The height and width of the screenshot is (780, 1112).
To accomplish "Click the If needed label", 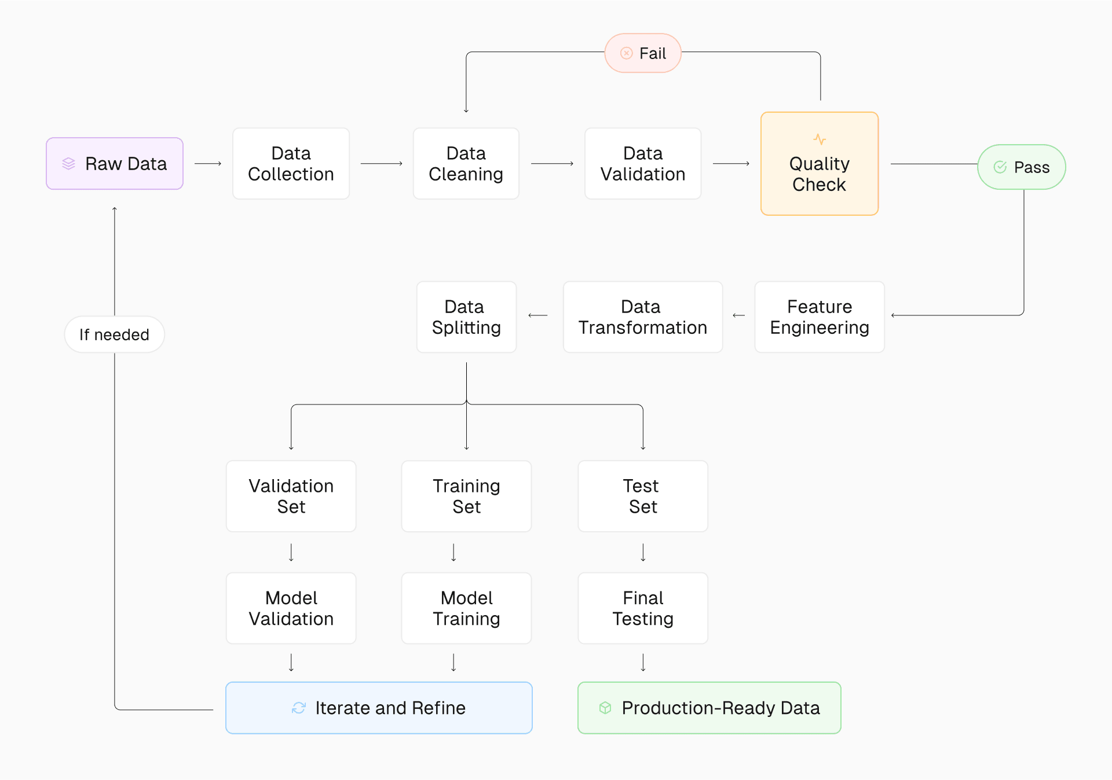I will coord(114,334).
